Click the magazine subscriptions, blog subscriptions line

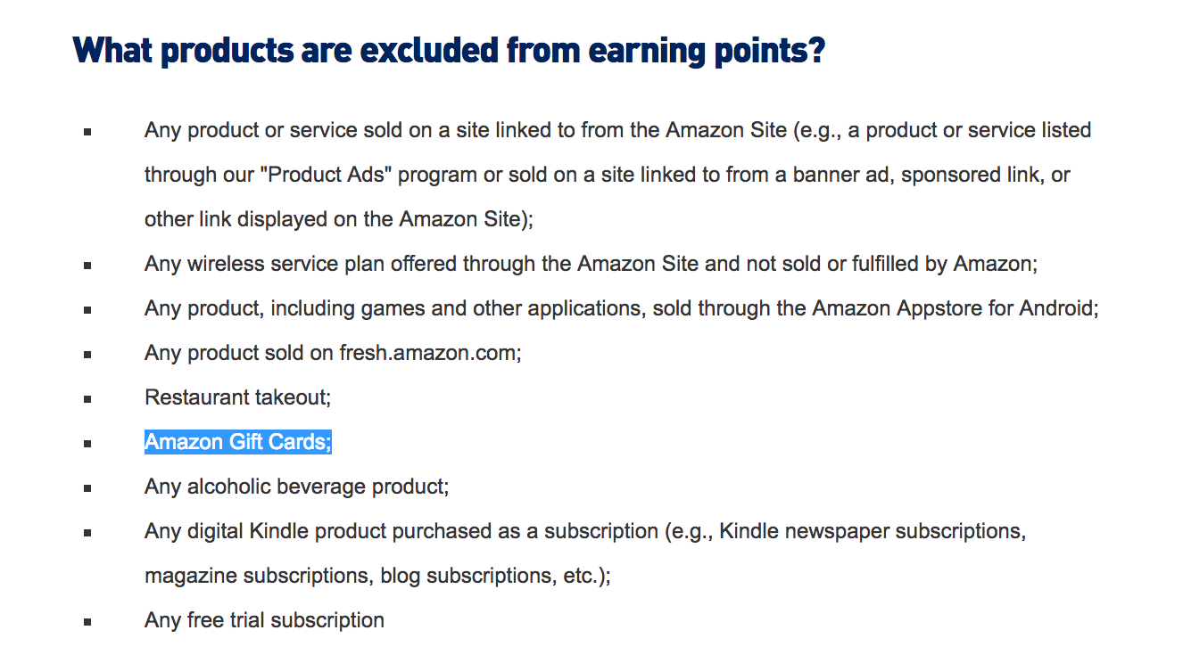coord(378,576)
